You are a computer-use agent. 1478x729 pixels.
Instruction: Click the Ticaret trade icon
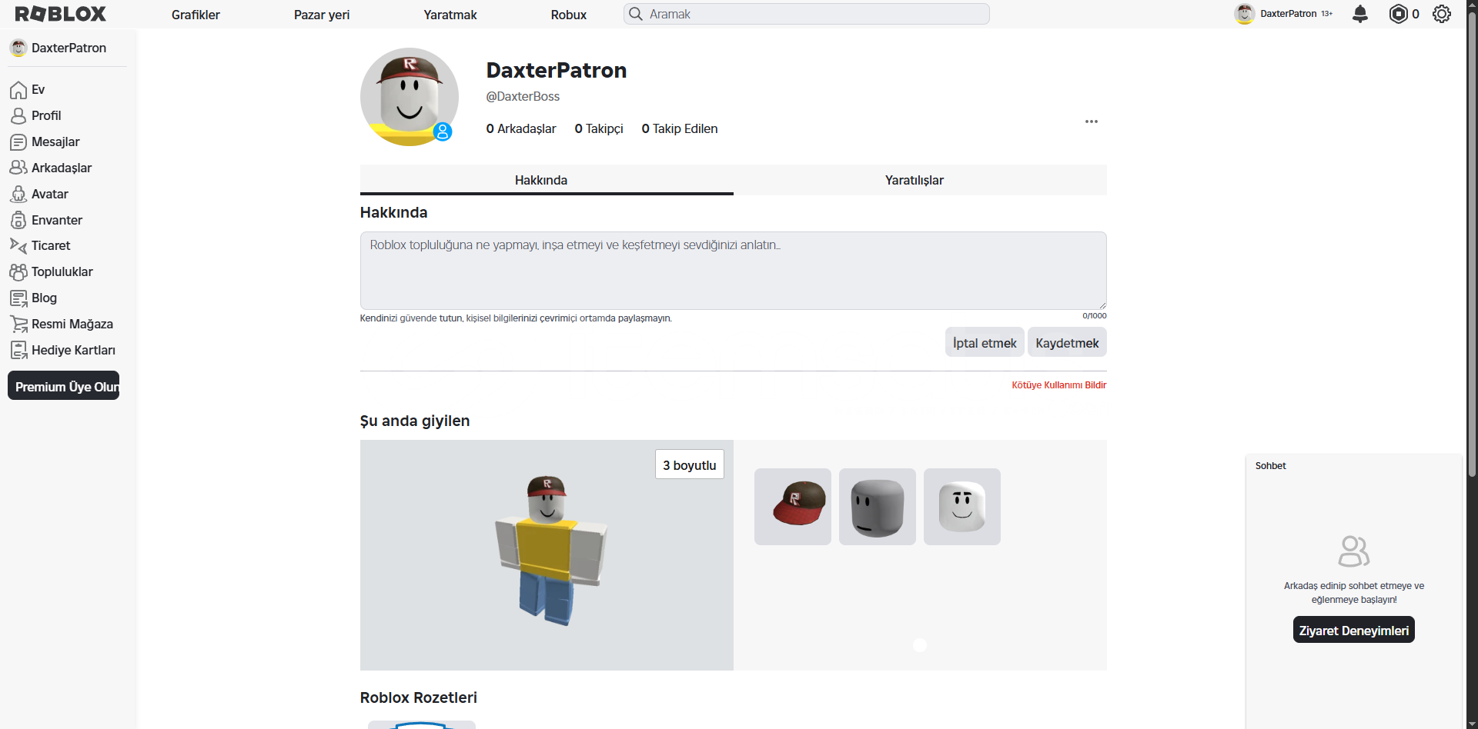[18, 246]
